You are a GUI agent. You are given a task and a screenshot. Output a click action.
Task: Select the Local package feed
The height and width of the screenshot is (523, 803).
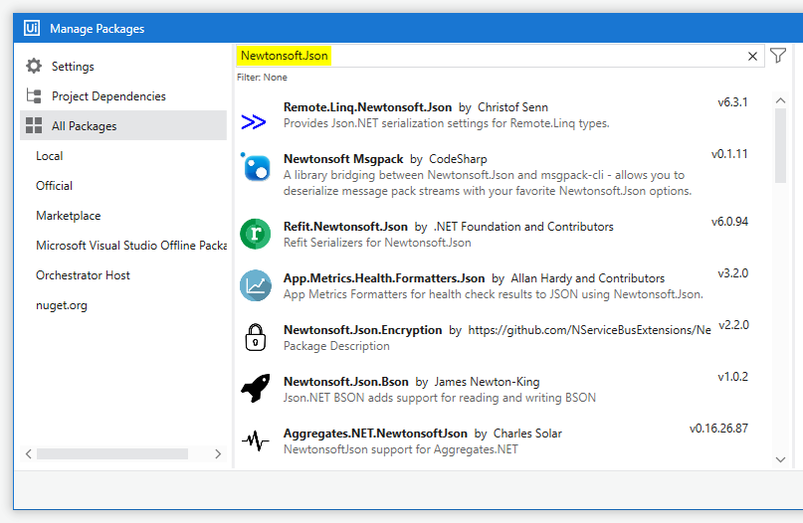point(49,155)
